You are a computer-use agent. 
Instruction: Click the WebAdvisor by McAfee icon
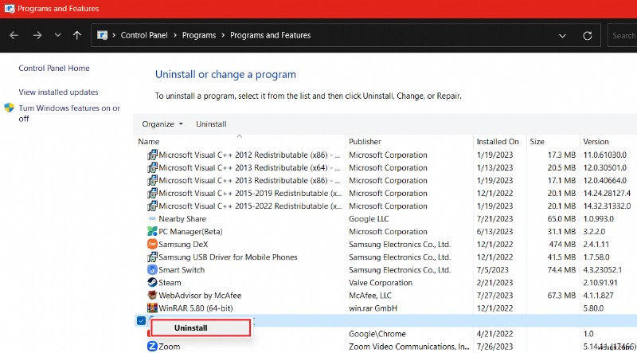(152, 296)
